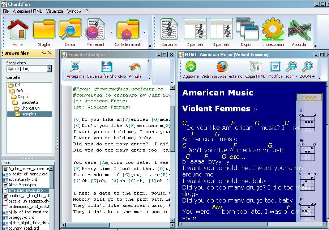The image size is (329, 230).
Task: Click Aggiorna refresh in HTML window
Action: pos(191,67)
